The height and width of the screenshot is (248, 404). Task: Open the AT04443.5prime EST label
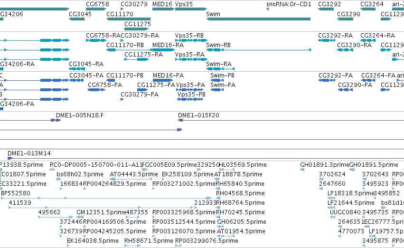click(x=134, y=174)
